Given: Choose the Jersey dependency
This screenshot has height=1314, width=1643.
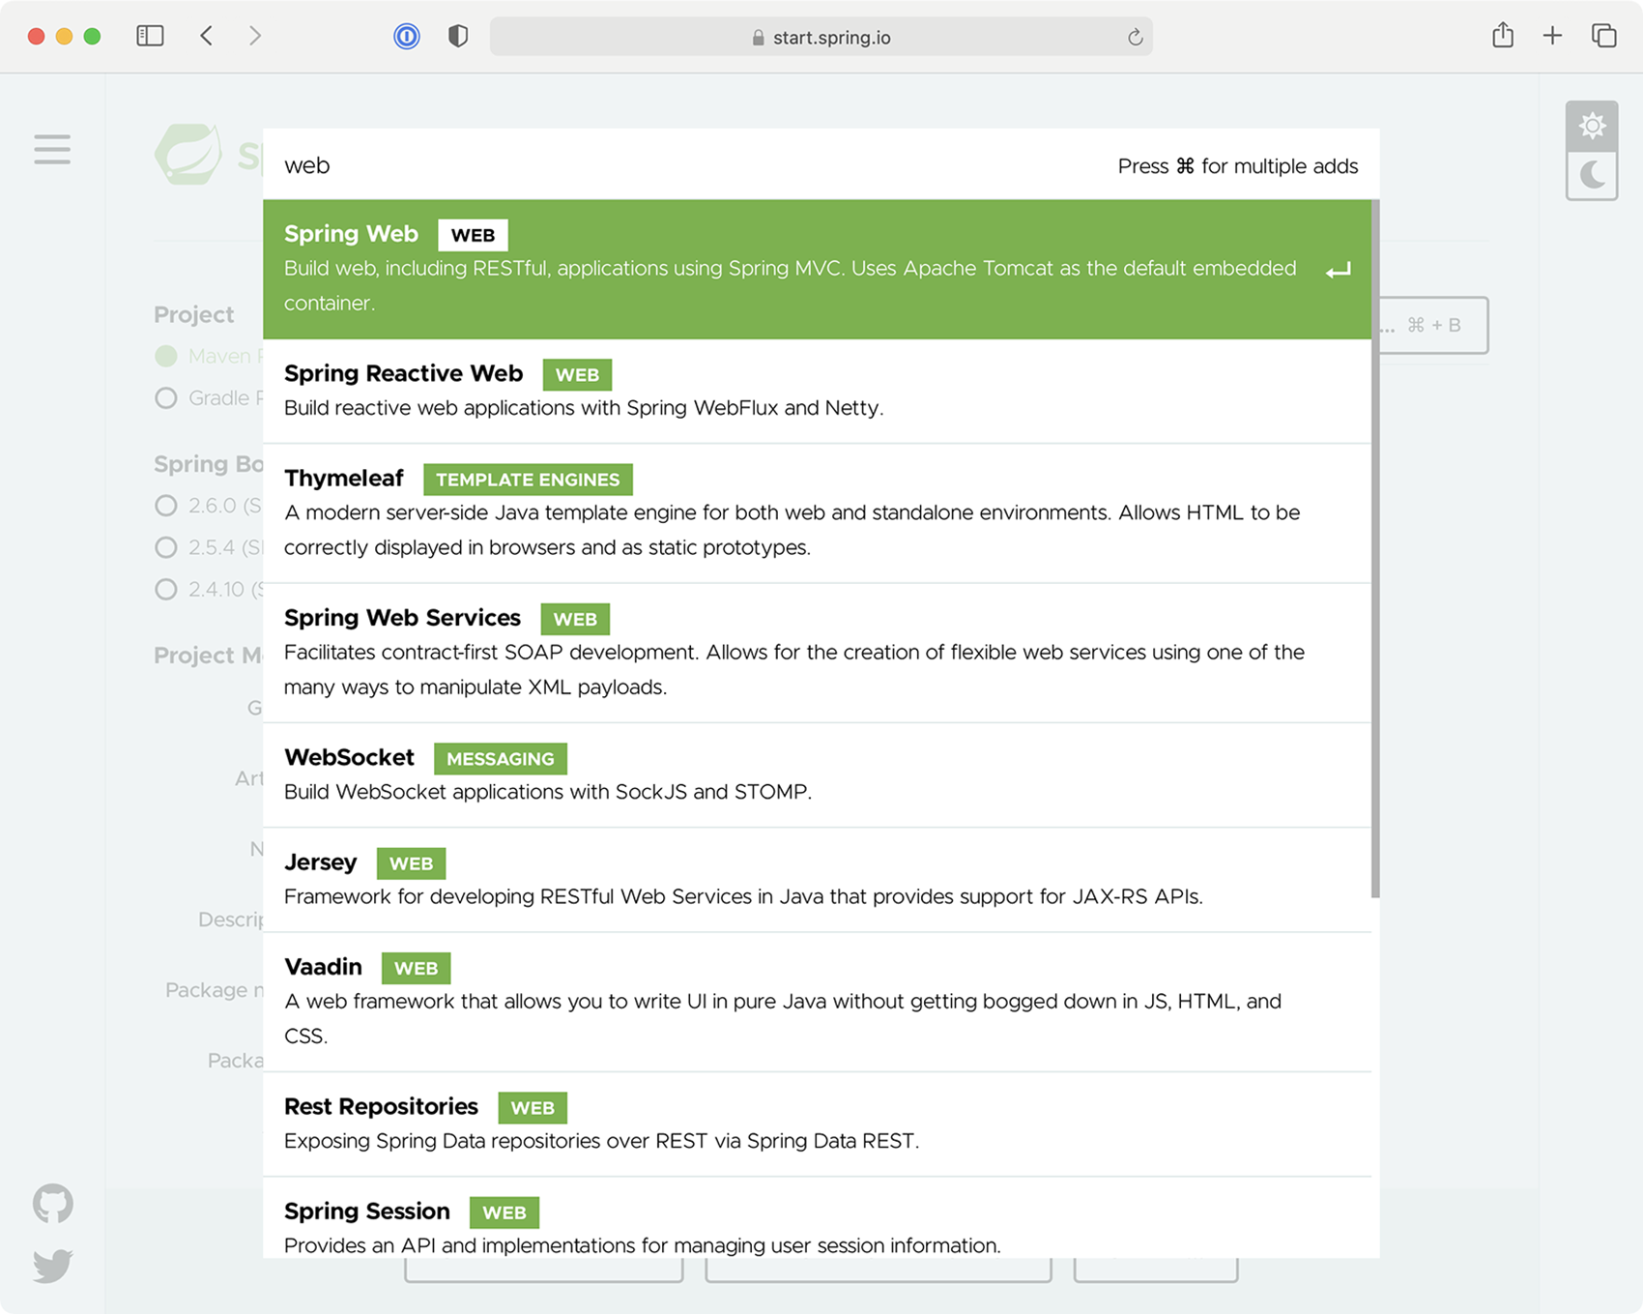Looking at the screenshot, I should pyautogui.click(x=817, y=880).
